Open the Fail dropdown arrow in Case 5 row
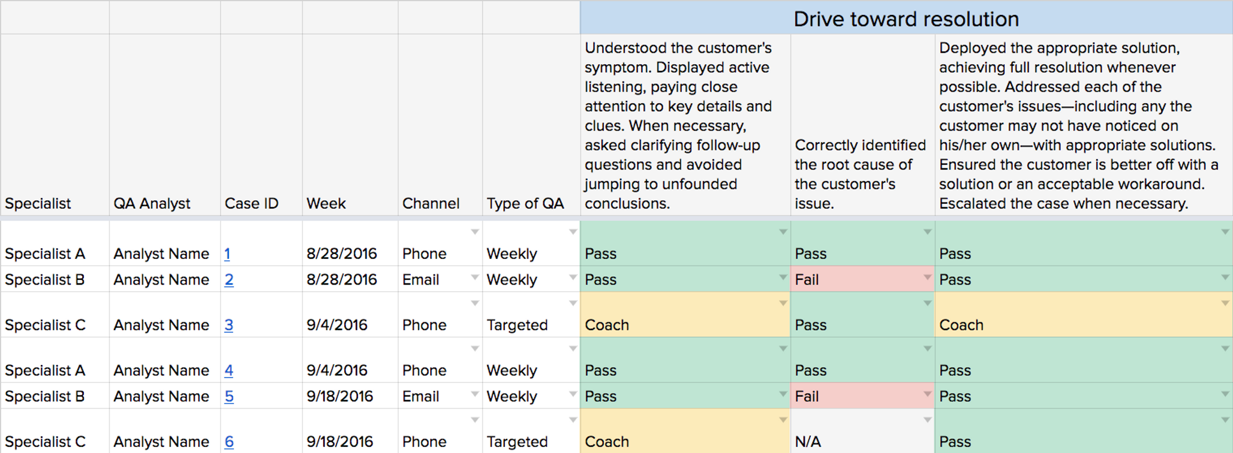 [x=927, y=394]
